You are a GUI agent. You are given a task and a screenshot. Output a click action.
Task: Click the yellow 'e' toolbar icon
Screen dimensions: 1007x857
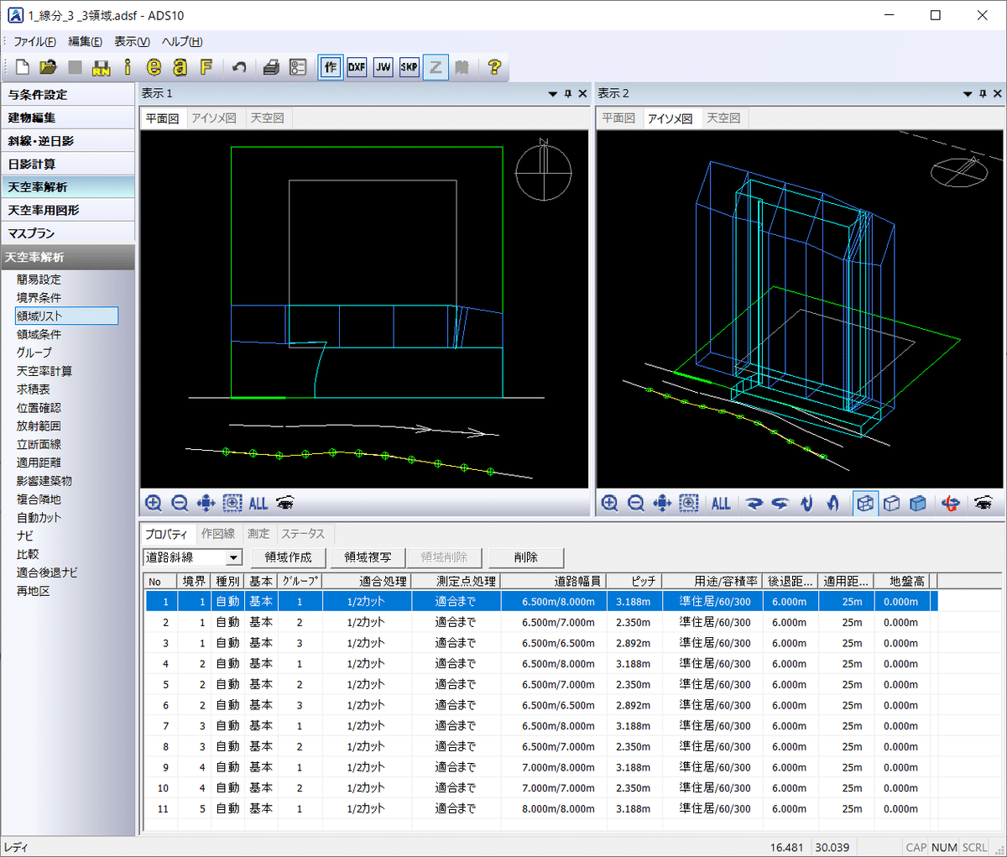pyautogui.click(x=154, y=67)
